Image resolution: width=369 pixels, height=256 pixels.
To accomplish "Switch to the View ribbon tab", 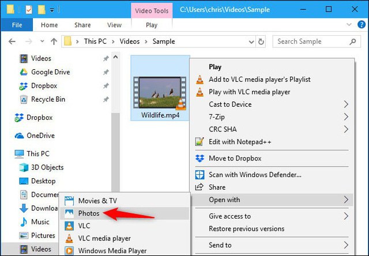I will (x=114, y=25).
